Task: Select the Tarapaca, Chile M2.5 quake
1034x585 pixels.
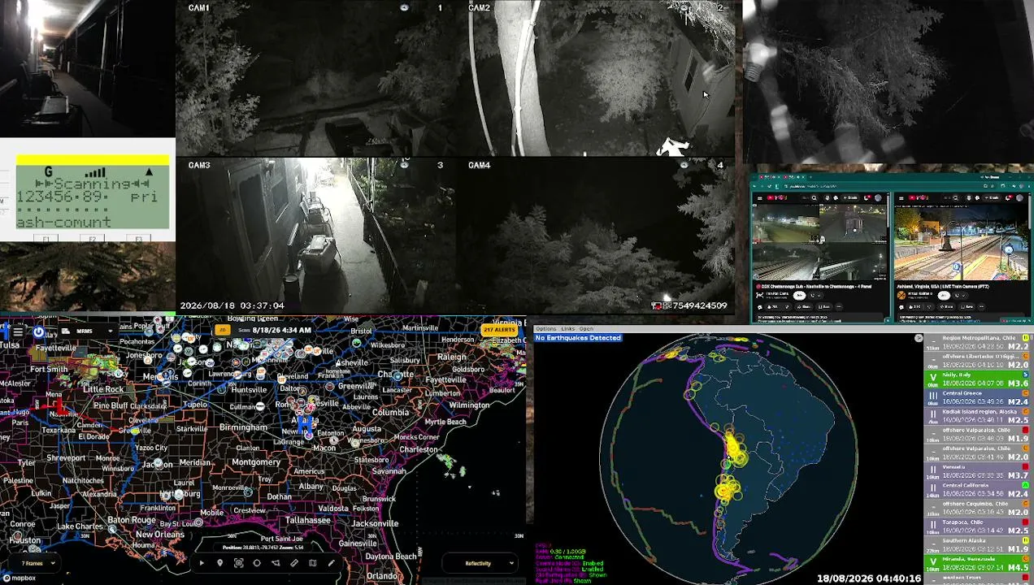Action: (x=978, y=526)
